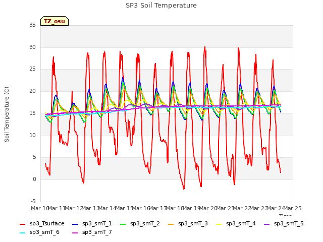Click the Mar 10 x-axis tick label
Screen dimensions: 323x242
(40, 208)
